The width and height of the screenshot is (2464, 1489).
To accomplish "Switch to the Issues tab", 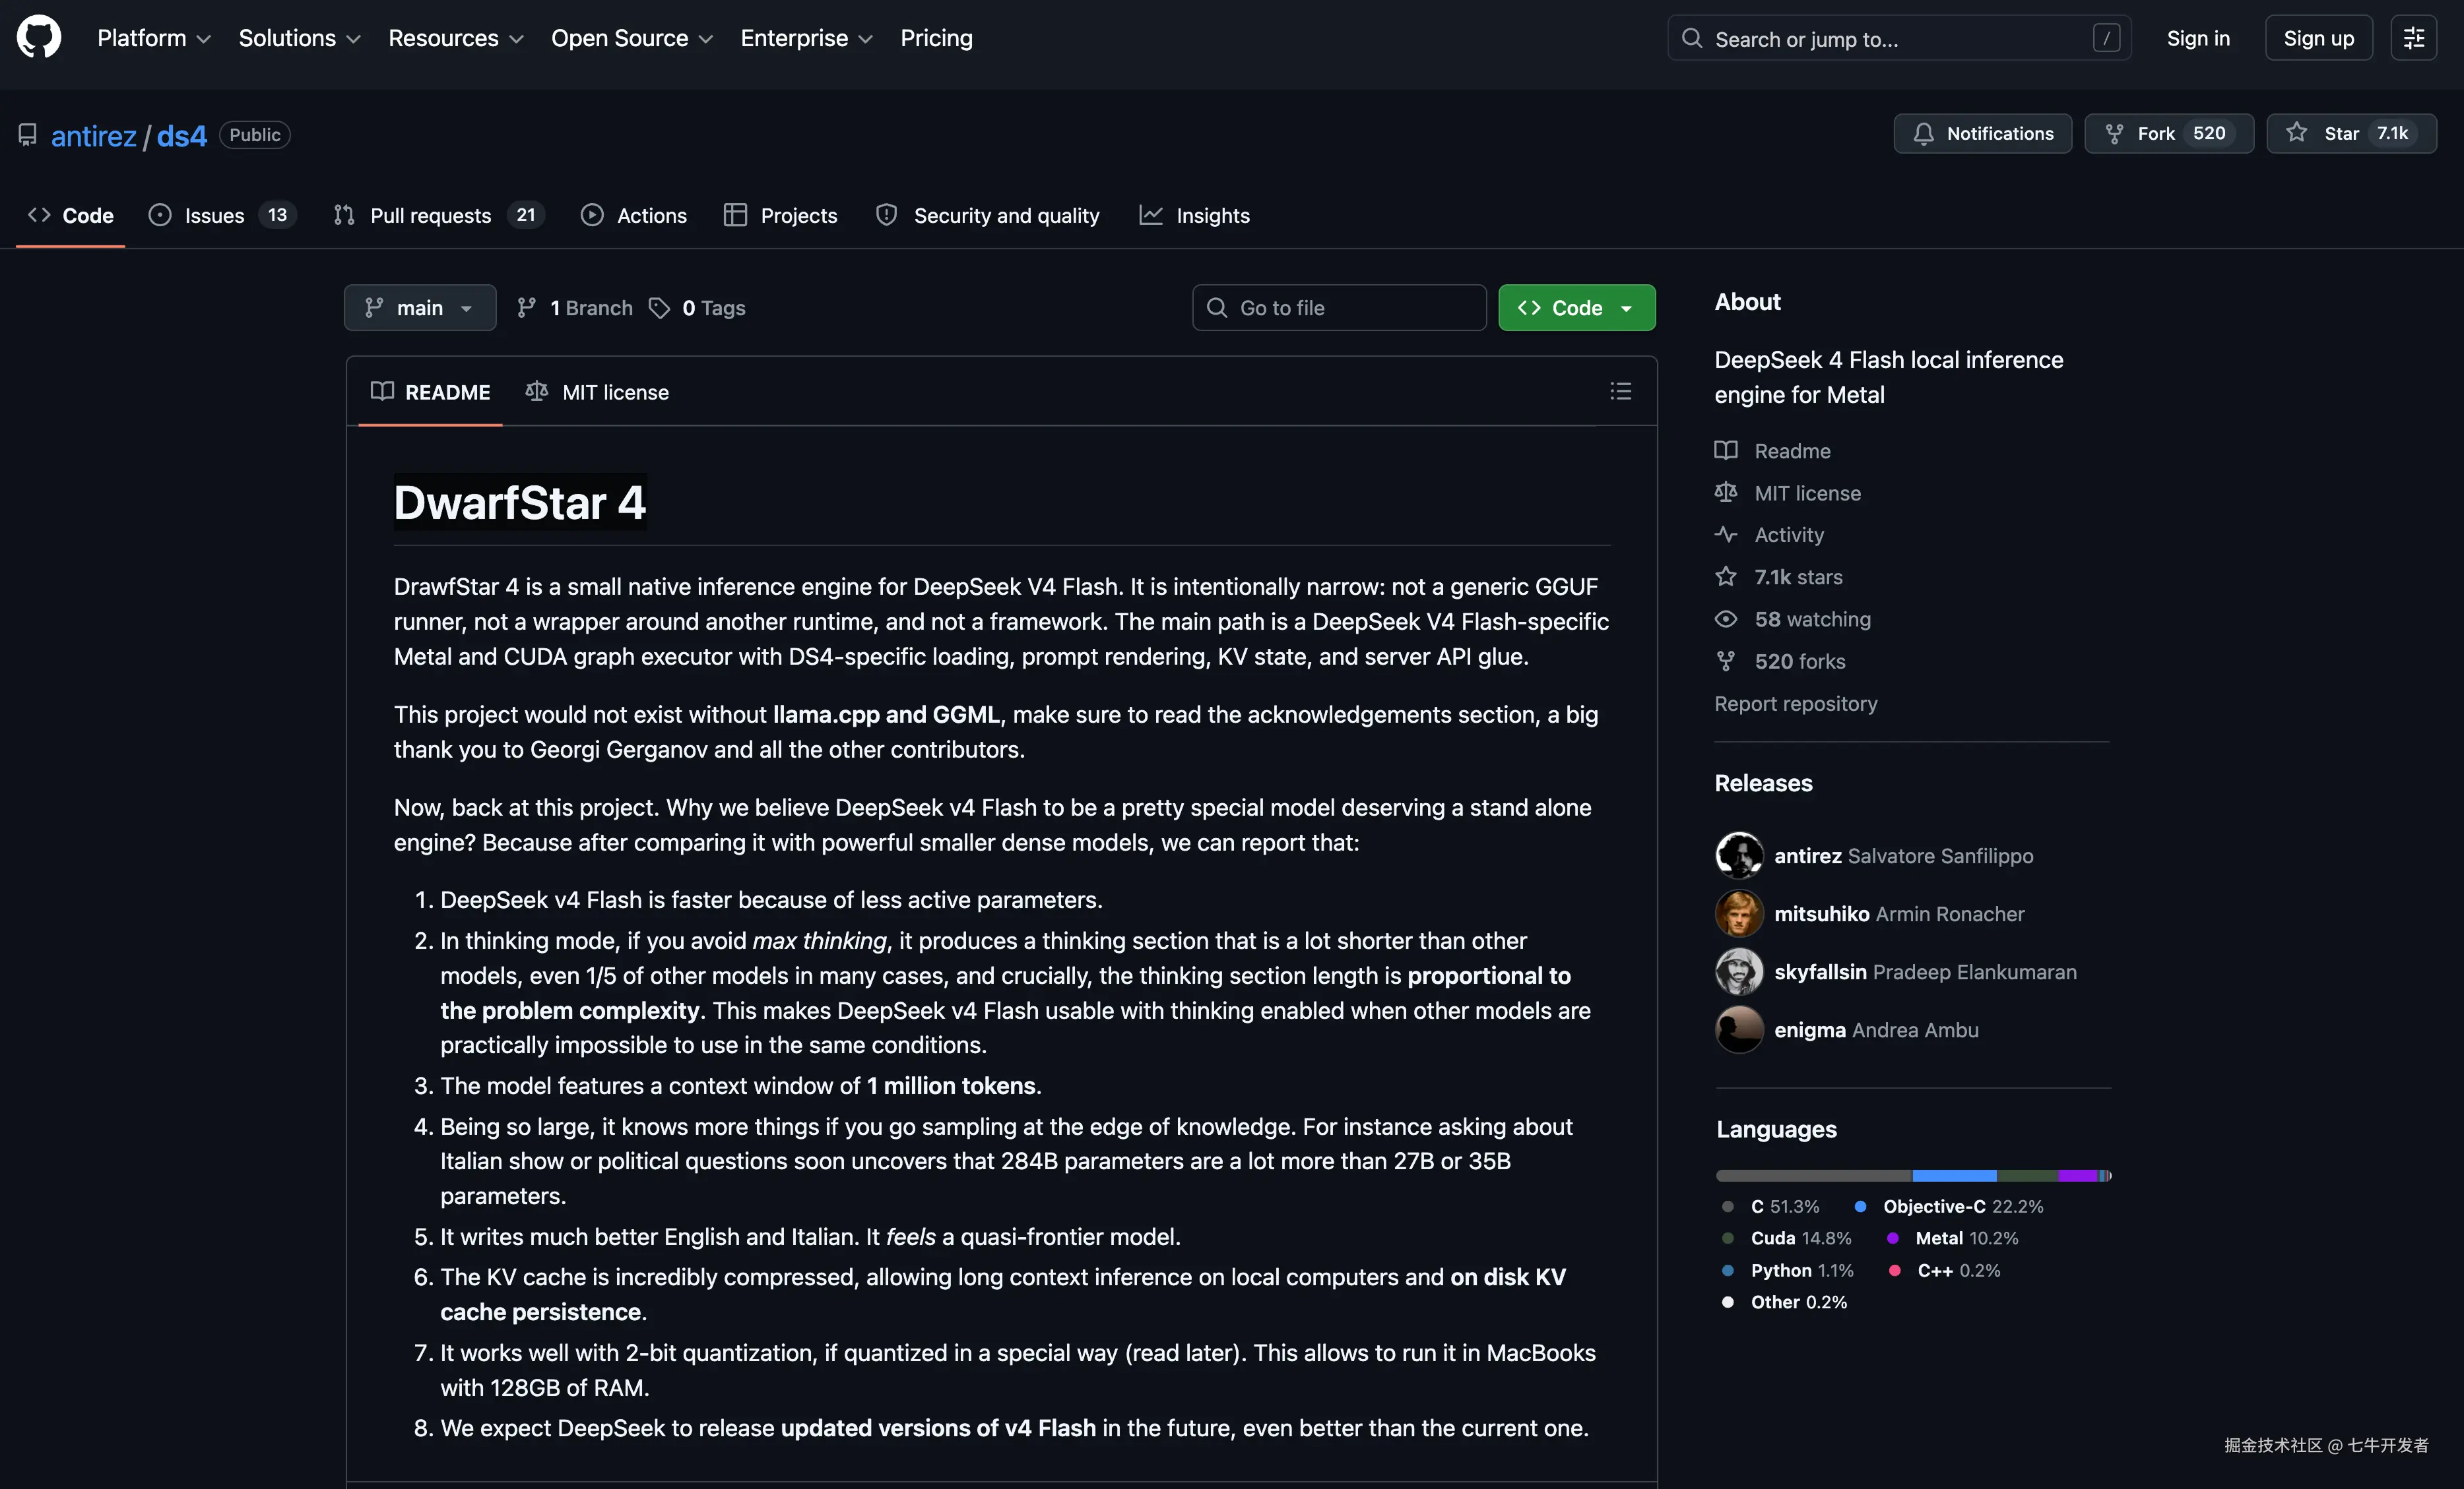I will 222,215.
